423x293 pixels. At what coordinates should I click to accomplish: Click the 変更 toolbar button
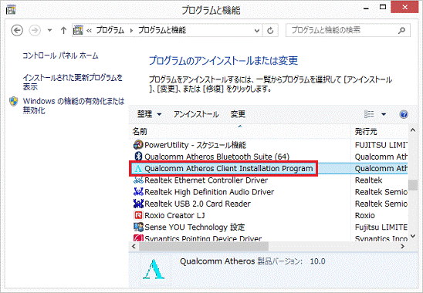[x=238, y=114]
